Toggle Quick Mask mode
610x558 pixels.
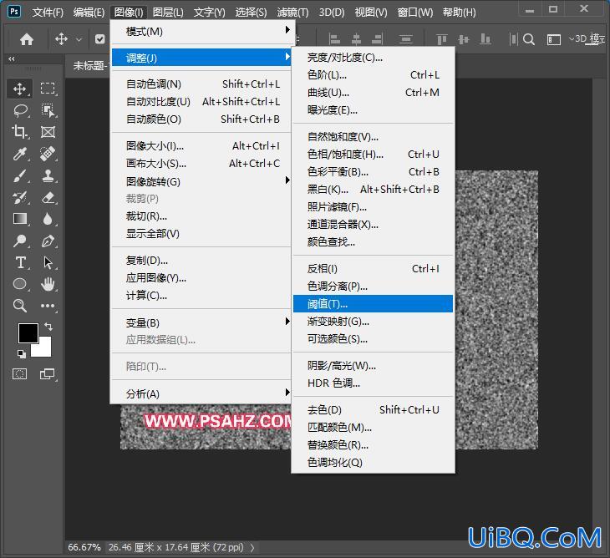[19, 374]
